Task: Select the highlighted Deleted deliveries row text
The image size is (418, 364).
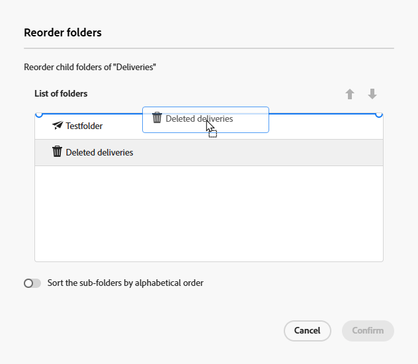Action: tap(99, 152)
